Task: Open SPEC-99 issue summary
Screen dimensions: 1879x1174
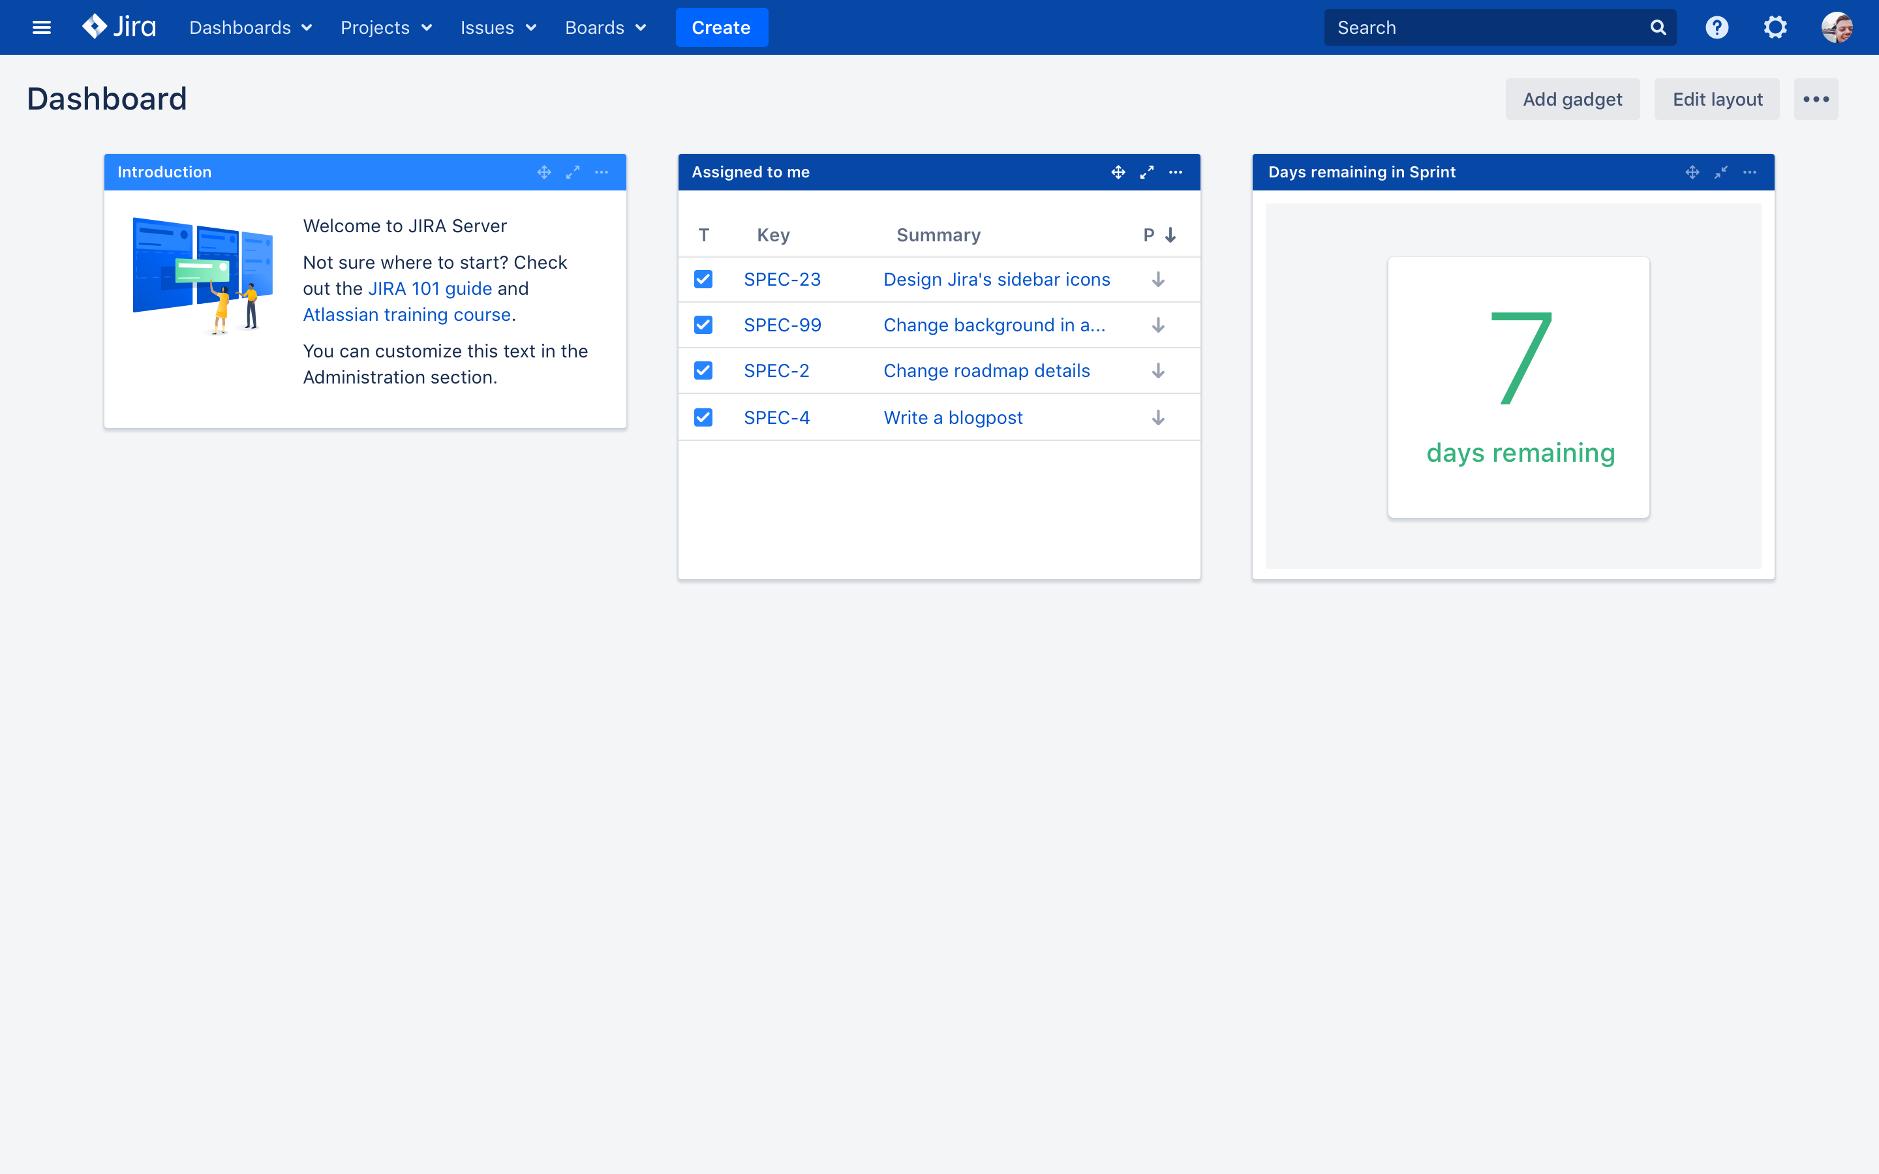Action: coord(996,325)
